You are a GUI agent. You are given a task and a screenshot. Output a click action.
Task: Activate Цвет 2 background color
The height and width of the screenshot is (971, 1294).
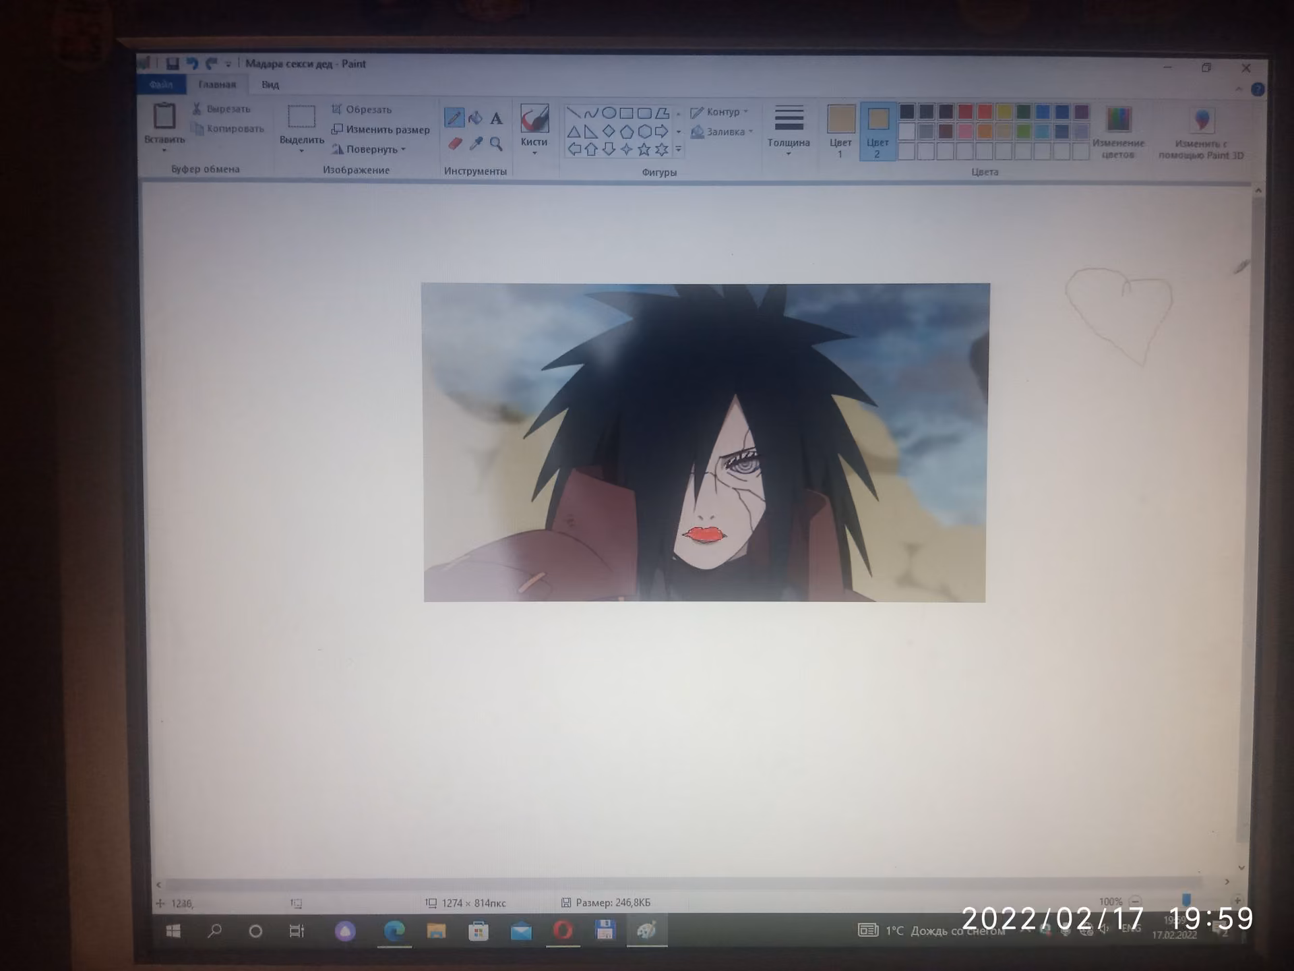click(877, 131)
